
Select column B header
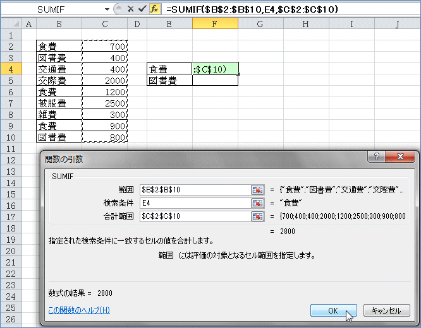[59, 24]
